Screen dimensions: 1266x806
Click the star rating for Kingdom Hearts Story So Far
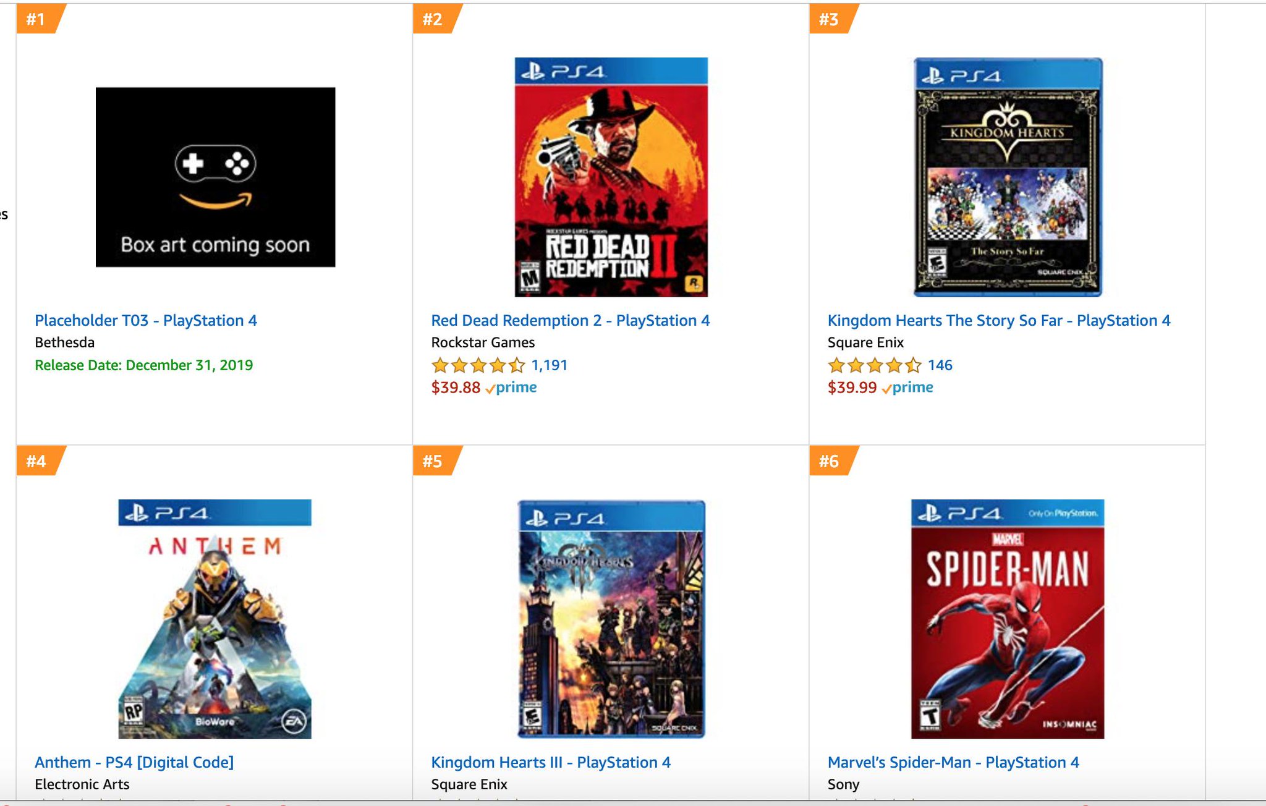[875, 365]
